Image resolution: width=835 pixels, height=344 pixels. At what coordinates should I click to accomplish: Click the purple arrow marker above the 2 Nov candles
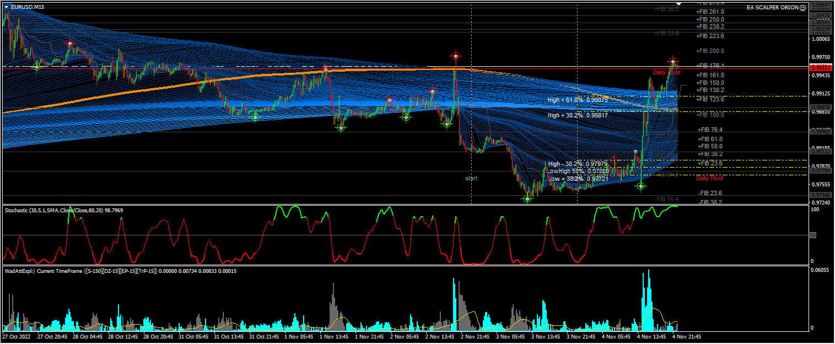(x=432, y=92)
